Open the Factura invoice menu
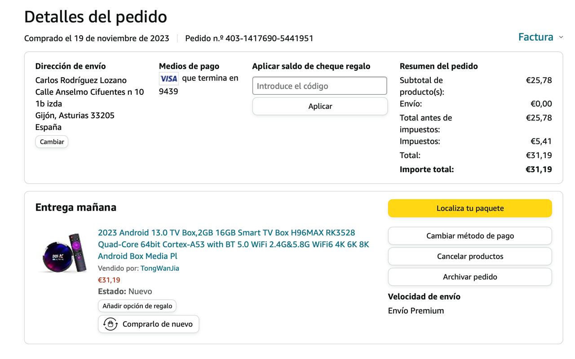This screenshot has width=575, height=359. pos(535,37)
